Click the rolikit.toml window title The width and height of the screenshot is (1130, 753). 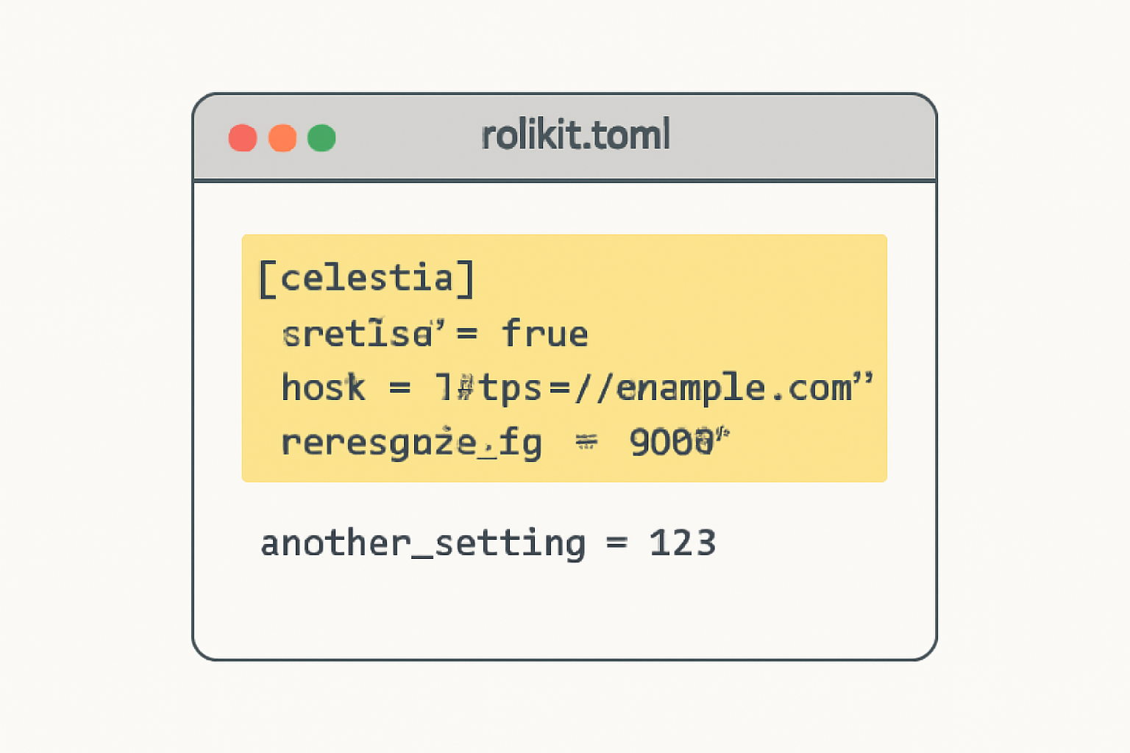tap(575, 135)
